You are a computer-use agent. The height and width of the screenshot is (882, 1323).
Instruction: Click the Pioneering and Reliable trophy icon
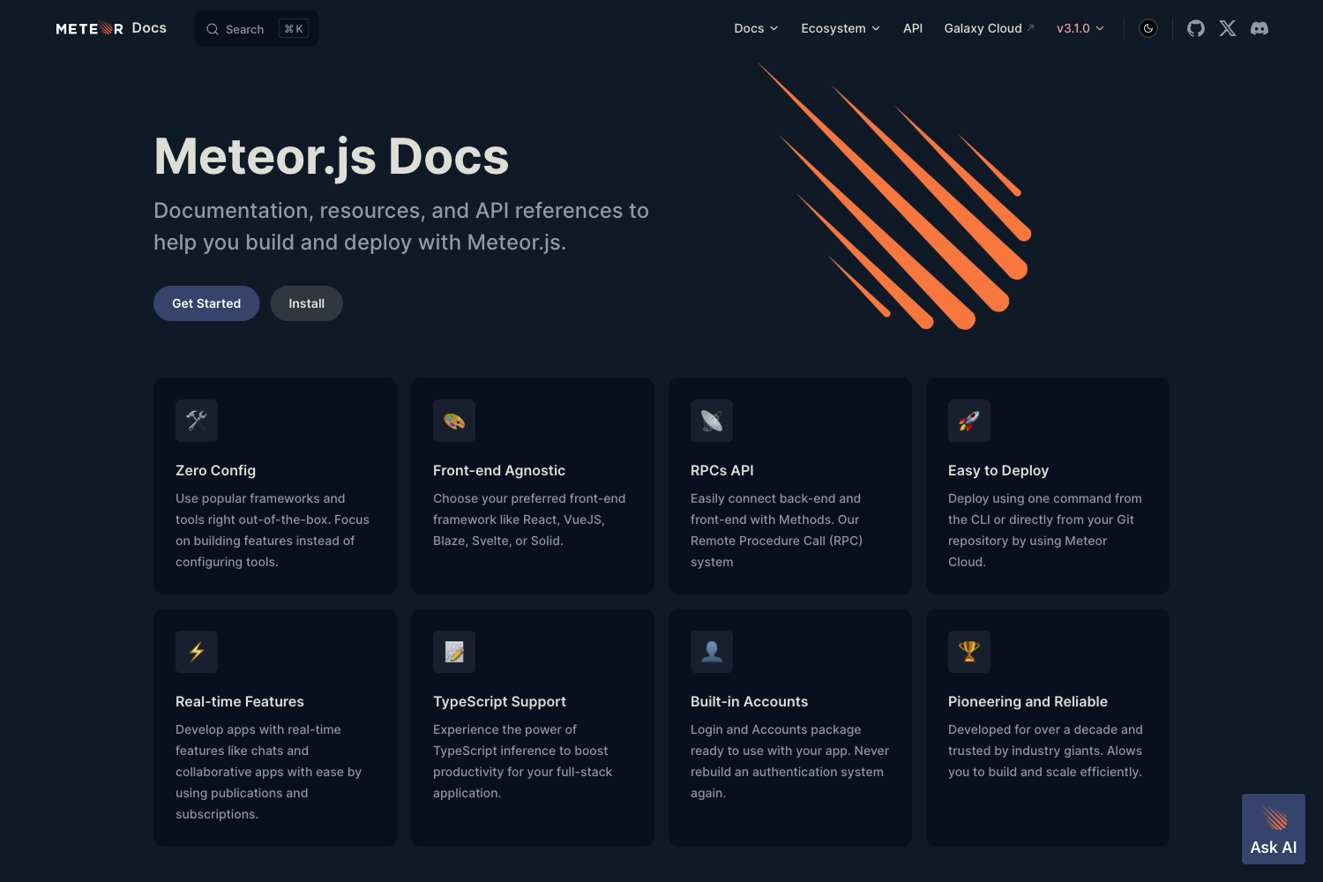coord(969,652)
